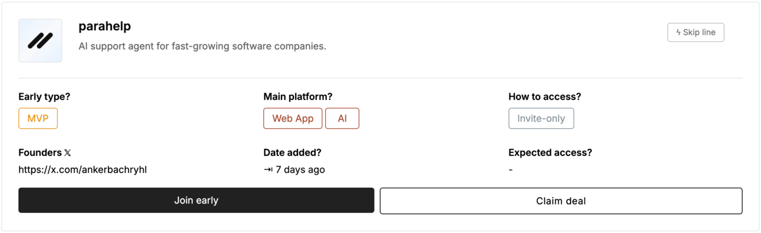This screenshot has height=233, width=761.
Task: Click the Date added? label
Action: pos(292,152)
